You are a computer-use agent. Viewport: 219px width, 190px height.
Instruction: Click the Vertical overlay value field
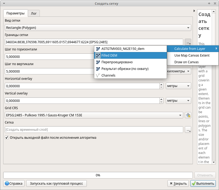tap(82, 101)
